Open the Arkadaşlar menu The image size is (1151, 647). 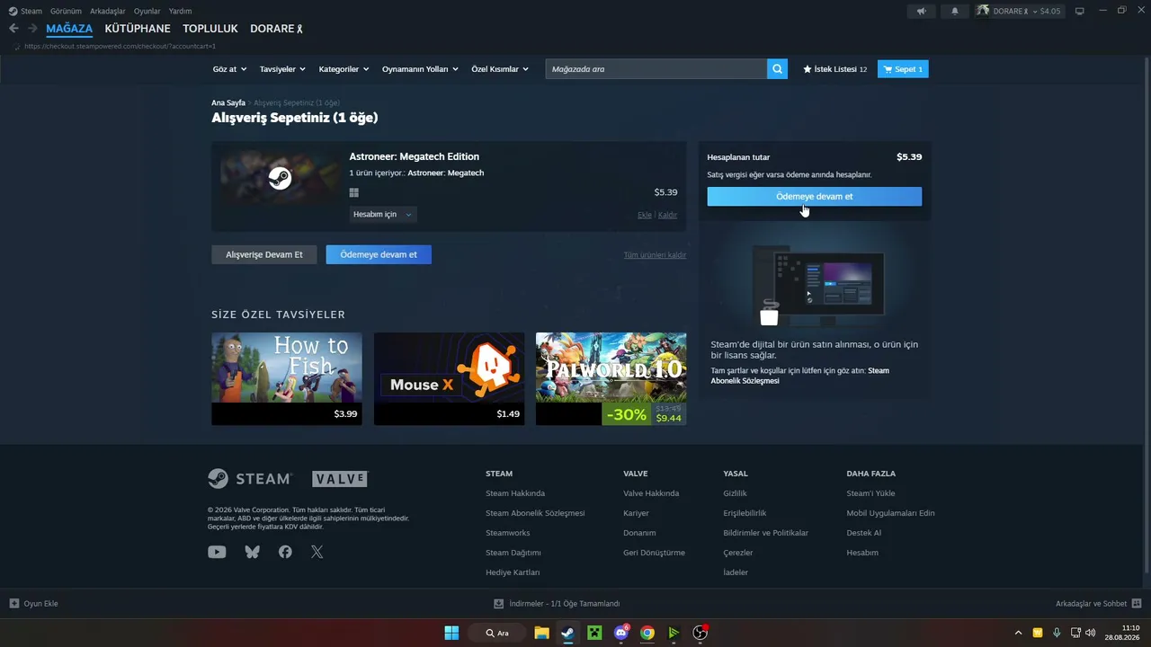(108, 11)
